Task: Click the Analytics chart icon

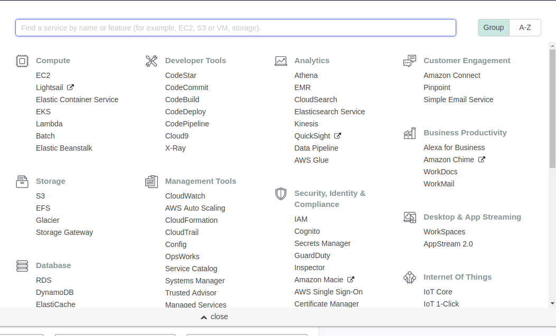Action: tap(281, 61)
